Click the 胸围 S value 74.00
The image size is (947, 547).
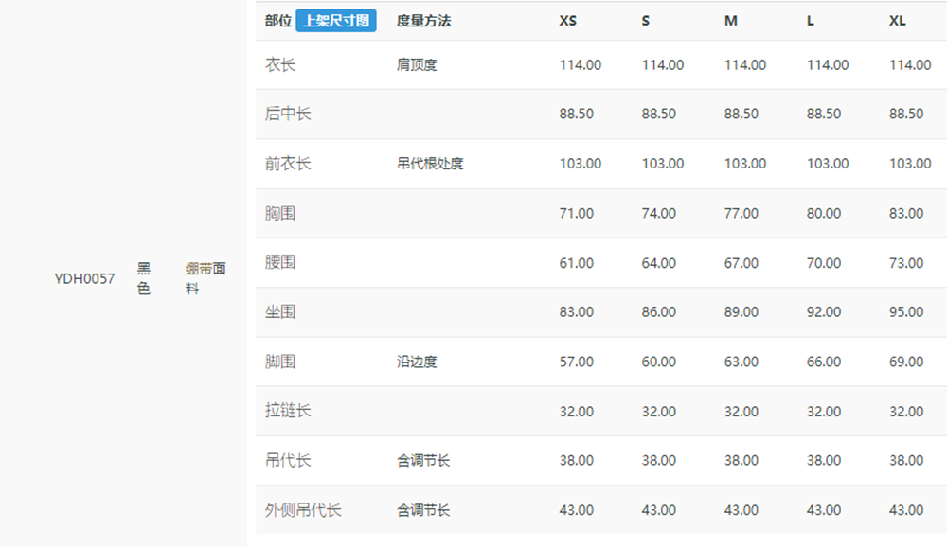[x=659, y=213]
